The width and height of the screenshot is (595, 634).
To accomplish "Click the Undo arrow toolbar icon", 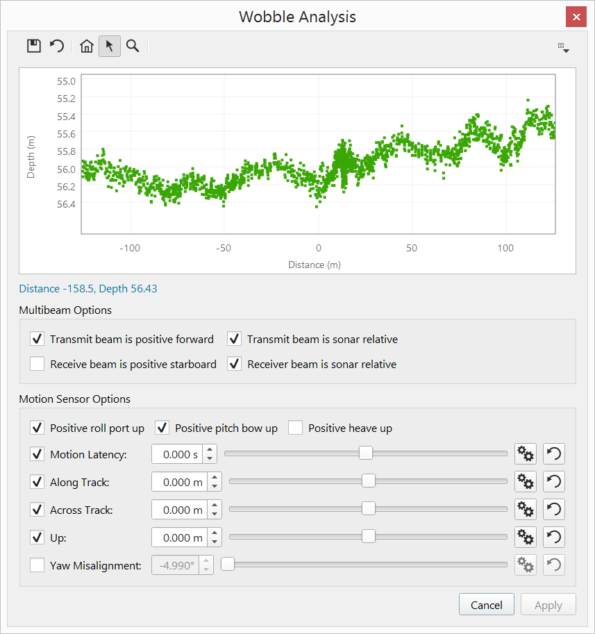I will pyautogui.click(x=57, y=47).
